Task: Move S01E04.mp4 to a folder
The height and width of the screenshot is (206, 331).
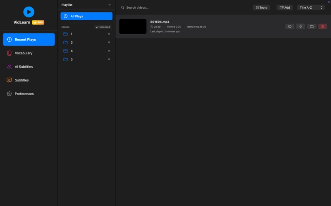Action: point(312,26)
